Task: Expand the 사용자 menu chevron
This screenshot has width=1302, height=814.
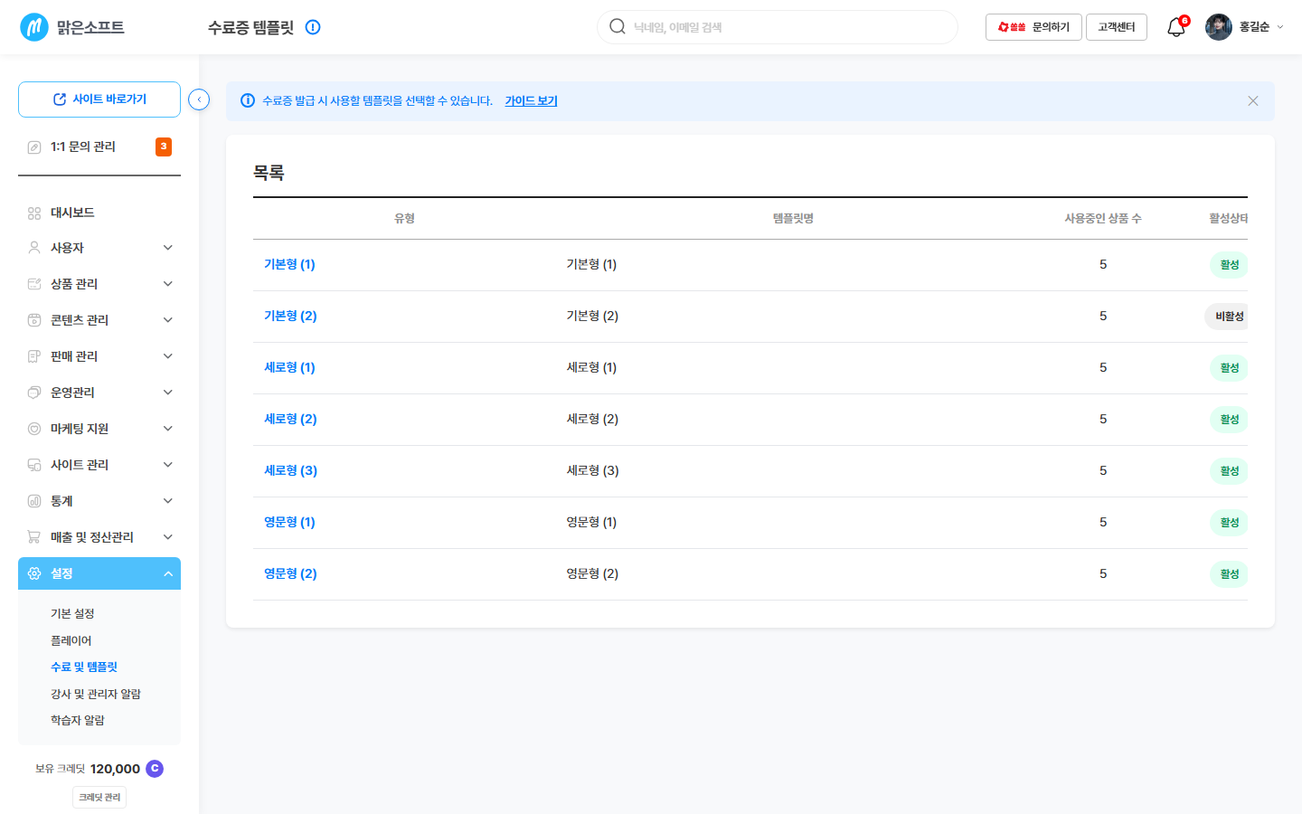Action: pos(168,248)
